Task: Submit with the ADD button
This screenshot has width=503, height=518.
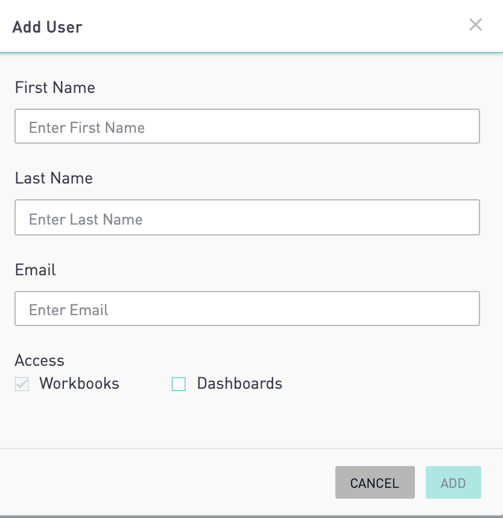Action: click(453, 482)
